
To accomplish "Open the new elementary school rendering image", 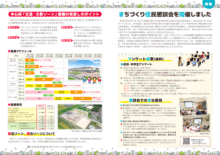I will (84, 69).
